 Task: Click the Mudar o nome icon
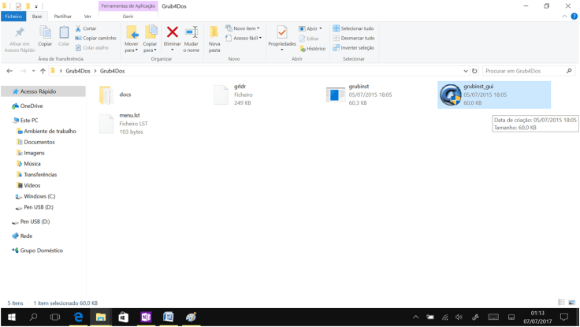click(x=191, y=33)
